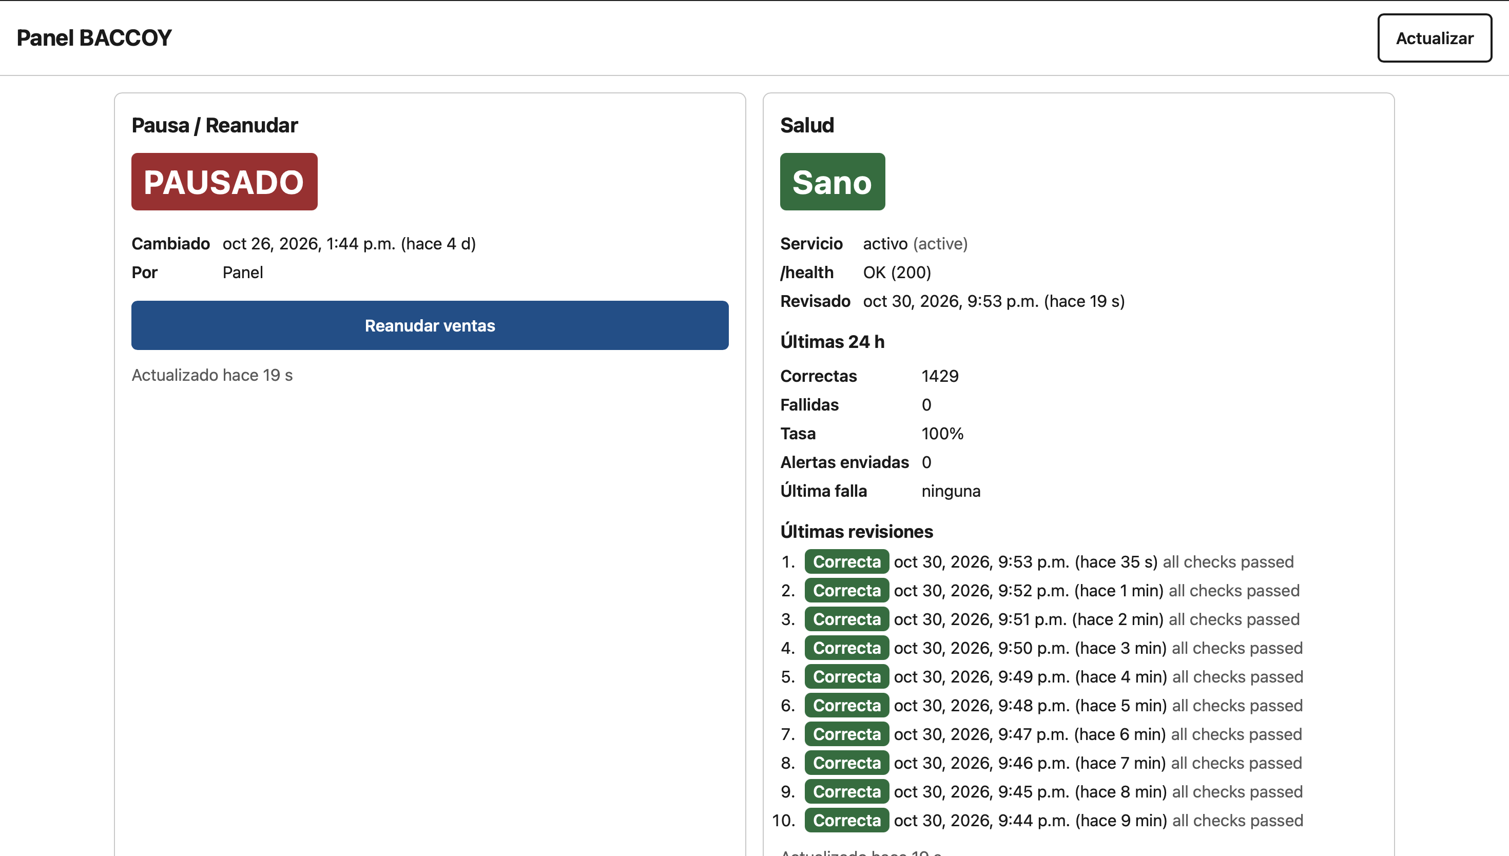Click the Servicio value activo (active)
This screenshot has height=856, width=1509.
point(915,243)
